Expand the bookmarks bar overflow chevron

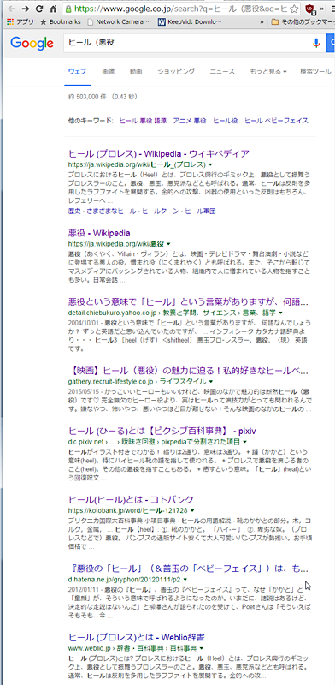coord(262,21)
